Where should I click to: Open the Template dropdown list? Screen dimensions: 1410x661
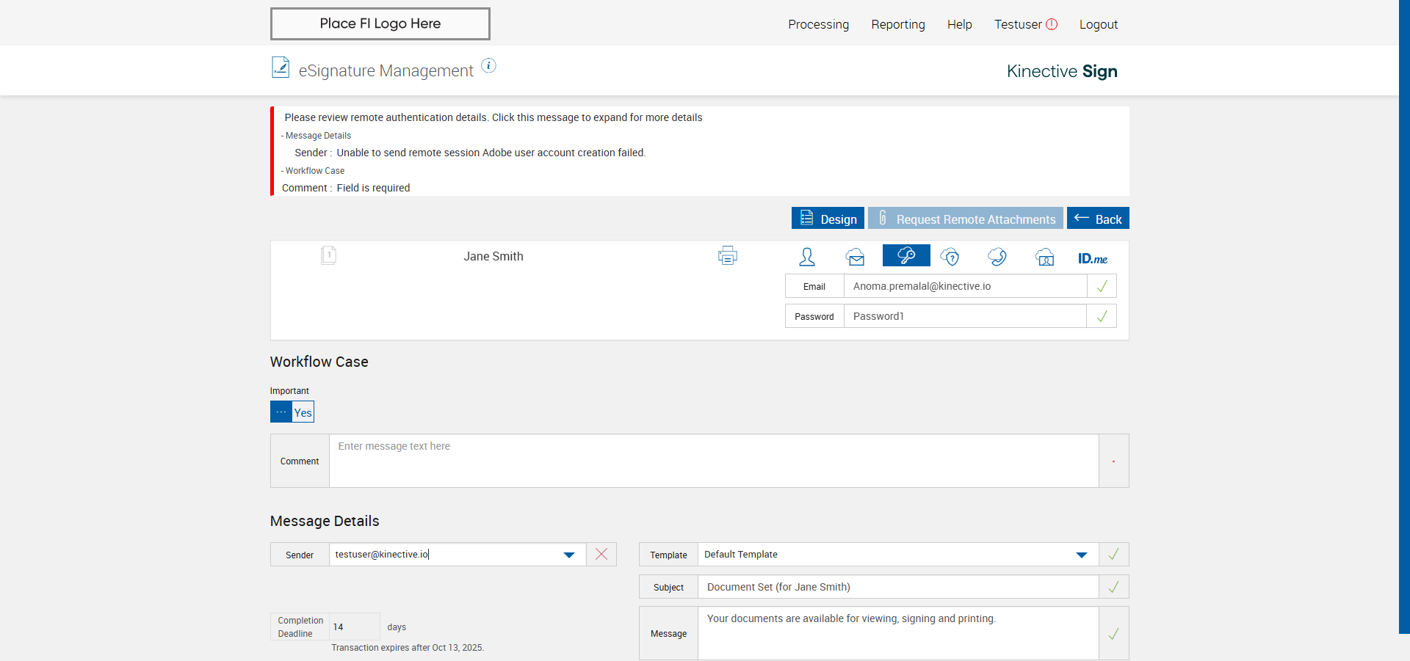pyautogui.click(x=1081, y=555)
